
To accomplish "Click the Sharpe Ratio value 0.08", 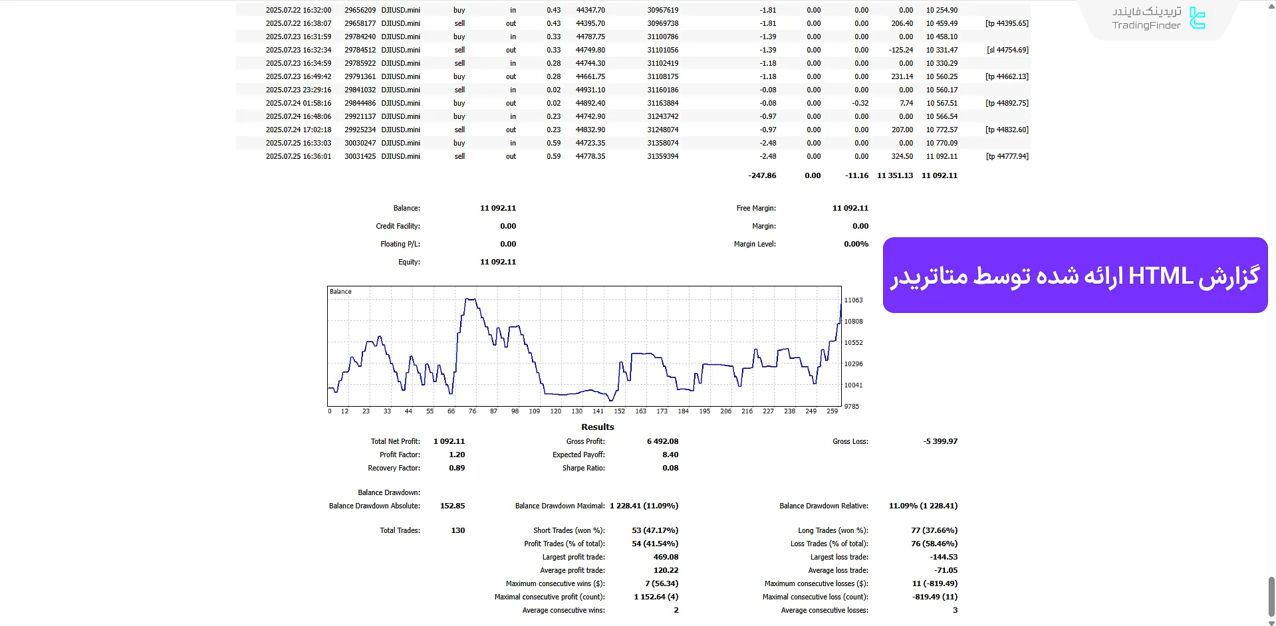I will pos(670,468).
